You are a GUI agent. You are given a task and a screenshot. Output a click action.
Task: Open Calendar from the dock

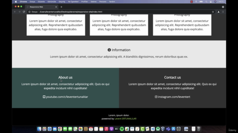point(91,129)
